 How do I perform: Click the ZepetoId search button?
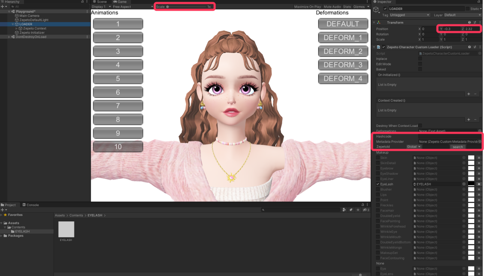(458, 147)
